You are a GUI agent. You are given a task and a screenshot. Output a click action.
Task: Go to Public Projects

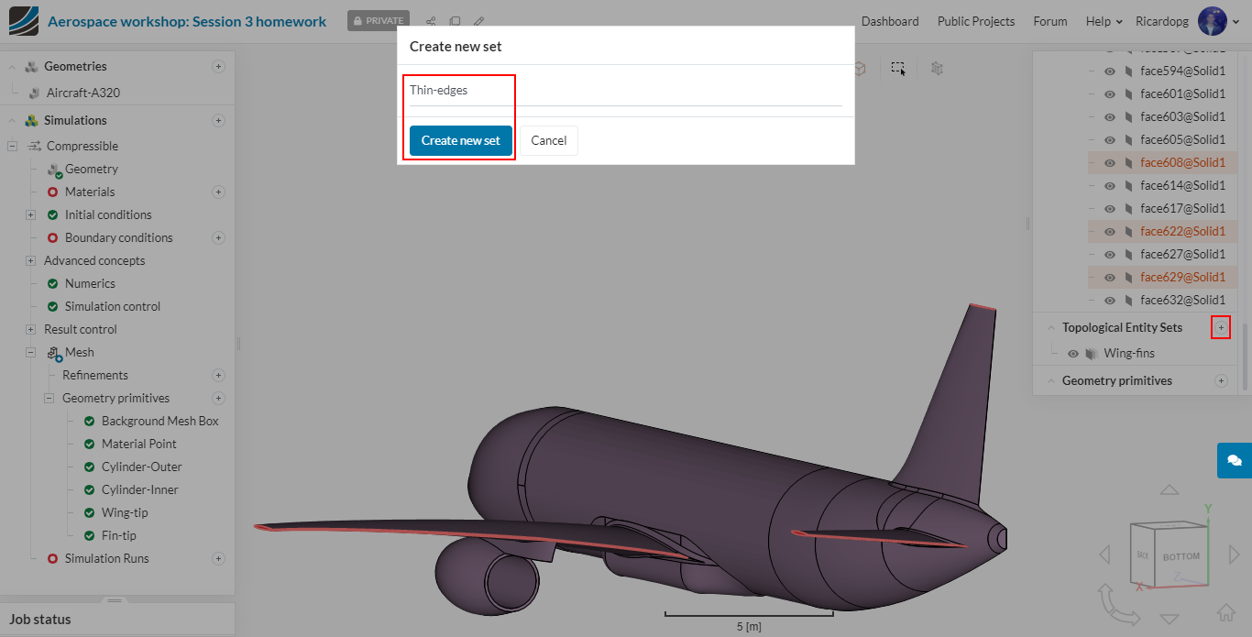[976, 21]
